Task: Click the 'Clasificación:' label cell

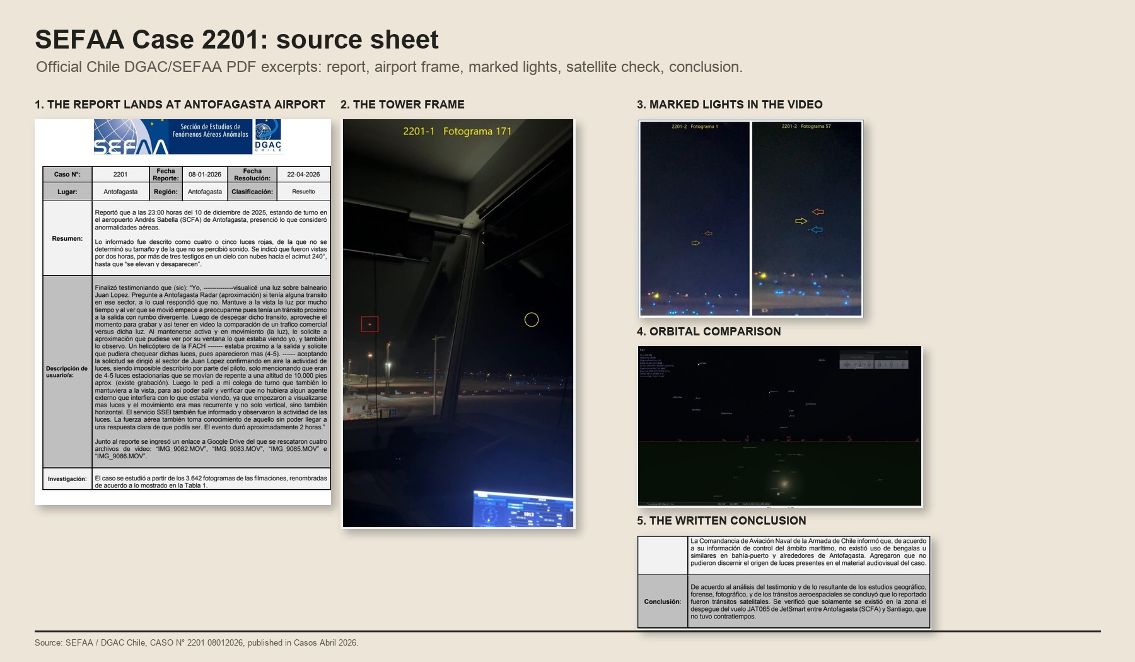Action: tap(252, 192)
